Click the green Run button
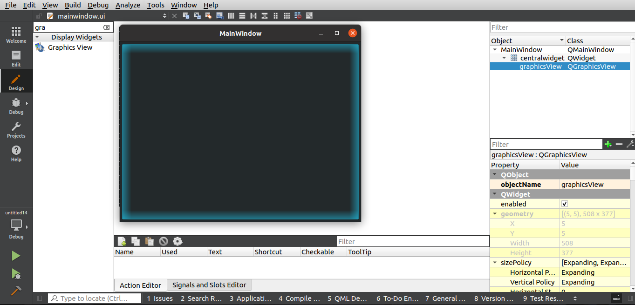The image size is (635, 305). tap(16, 256)
